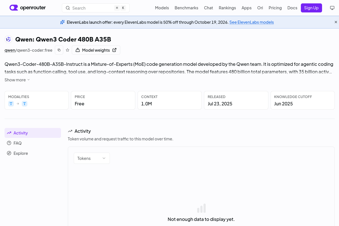Click the Jun 2025 knowledge cutoff value
This screenshot has height=226, width=339.
point(283,104)
